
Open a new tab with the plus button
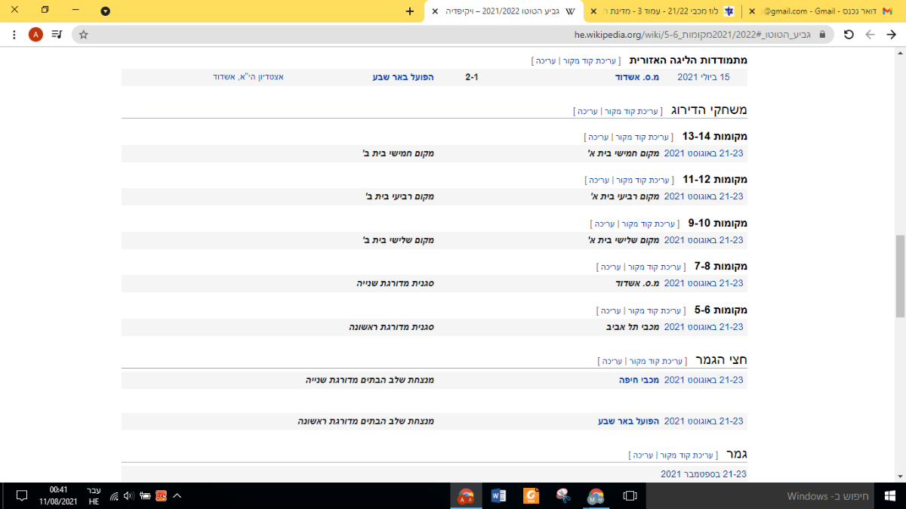pos(410,11)
